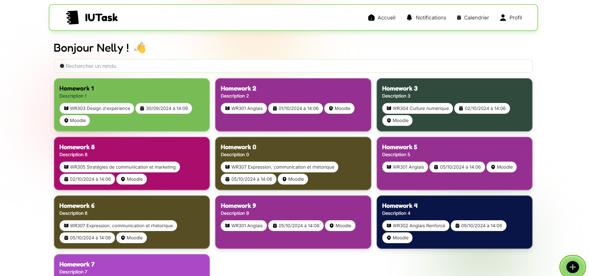Select WR304 Culture numérique tag
The width and height of the screenshot is (589, 276).
[x=417, y=108]
